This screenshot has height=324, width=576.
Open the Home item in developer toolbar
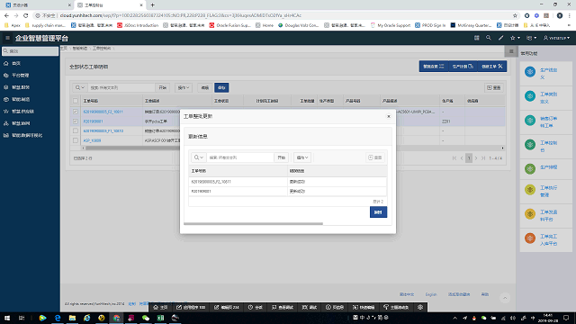pyautogui.click(x=160, y=307)
